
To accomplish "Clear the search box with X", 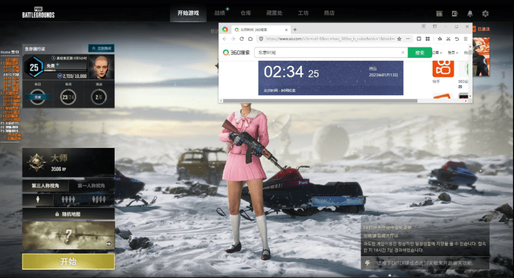I will (x=403, y=52).
